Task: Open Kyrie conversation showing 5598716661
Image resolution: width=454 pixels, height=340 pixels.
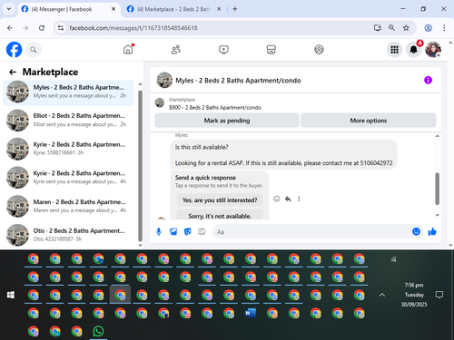Action: [x=69, y=149]
